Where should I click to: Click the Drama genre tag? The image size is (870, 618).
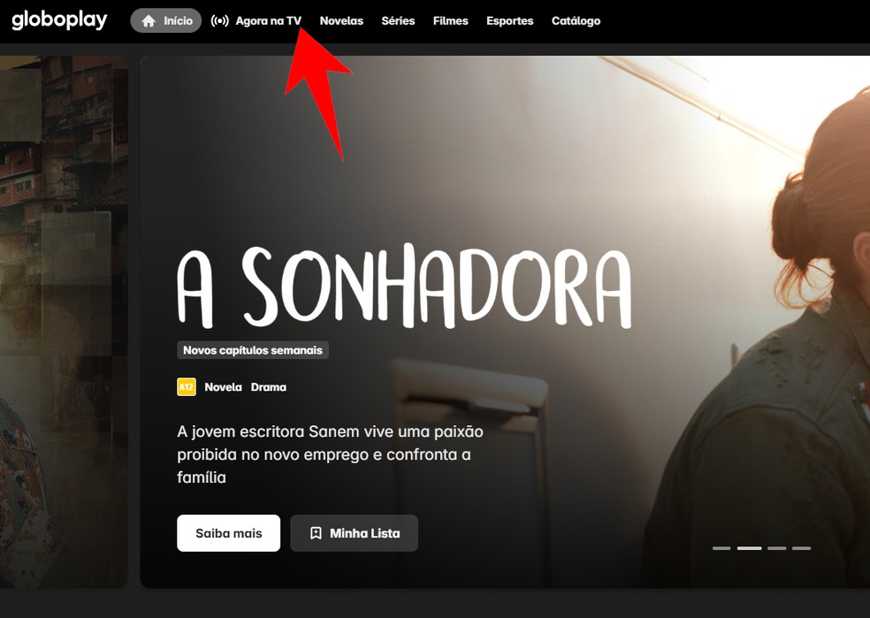(269, 387)
